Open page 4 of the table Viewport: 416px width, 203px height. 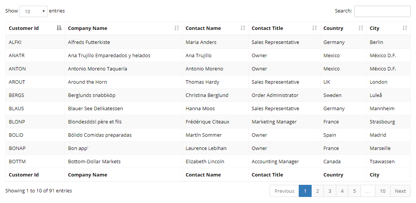pos(342,191)
